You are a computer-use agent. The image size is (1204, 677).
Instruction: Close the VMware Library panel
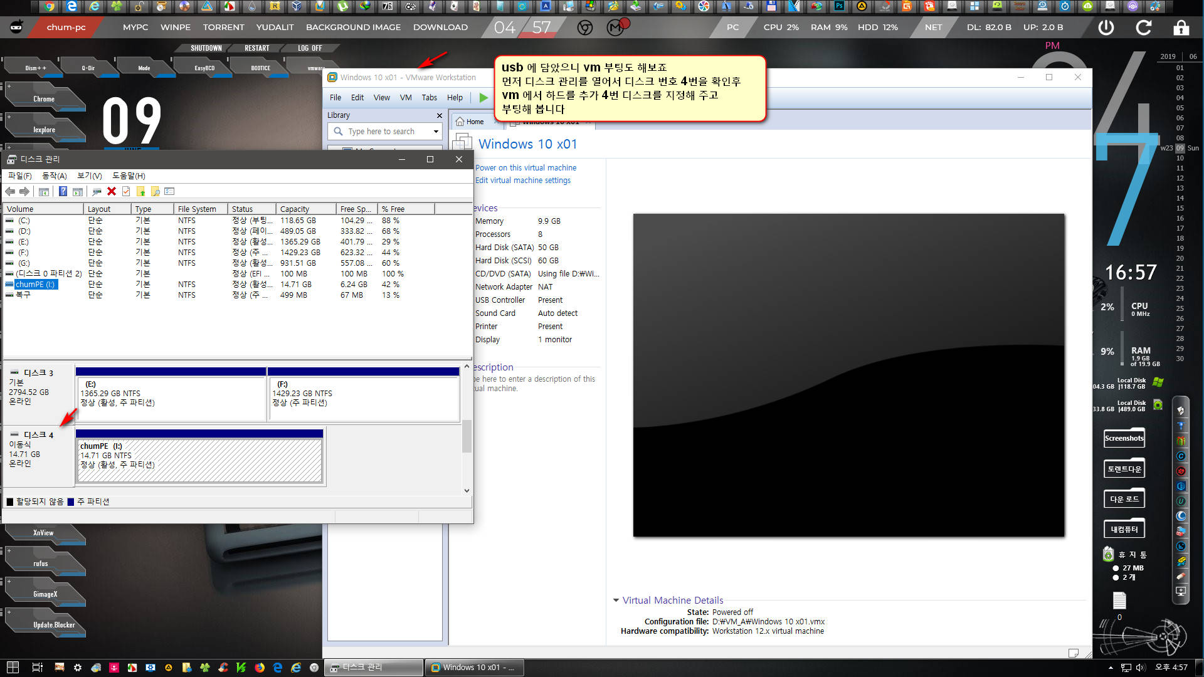coord(439,115)
